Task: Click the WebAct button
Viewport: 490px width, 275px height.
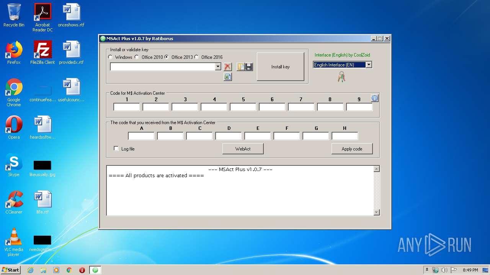Action: 243,149
